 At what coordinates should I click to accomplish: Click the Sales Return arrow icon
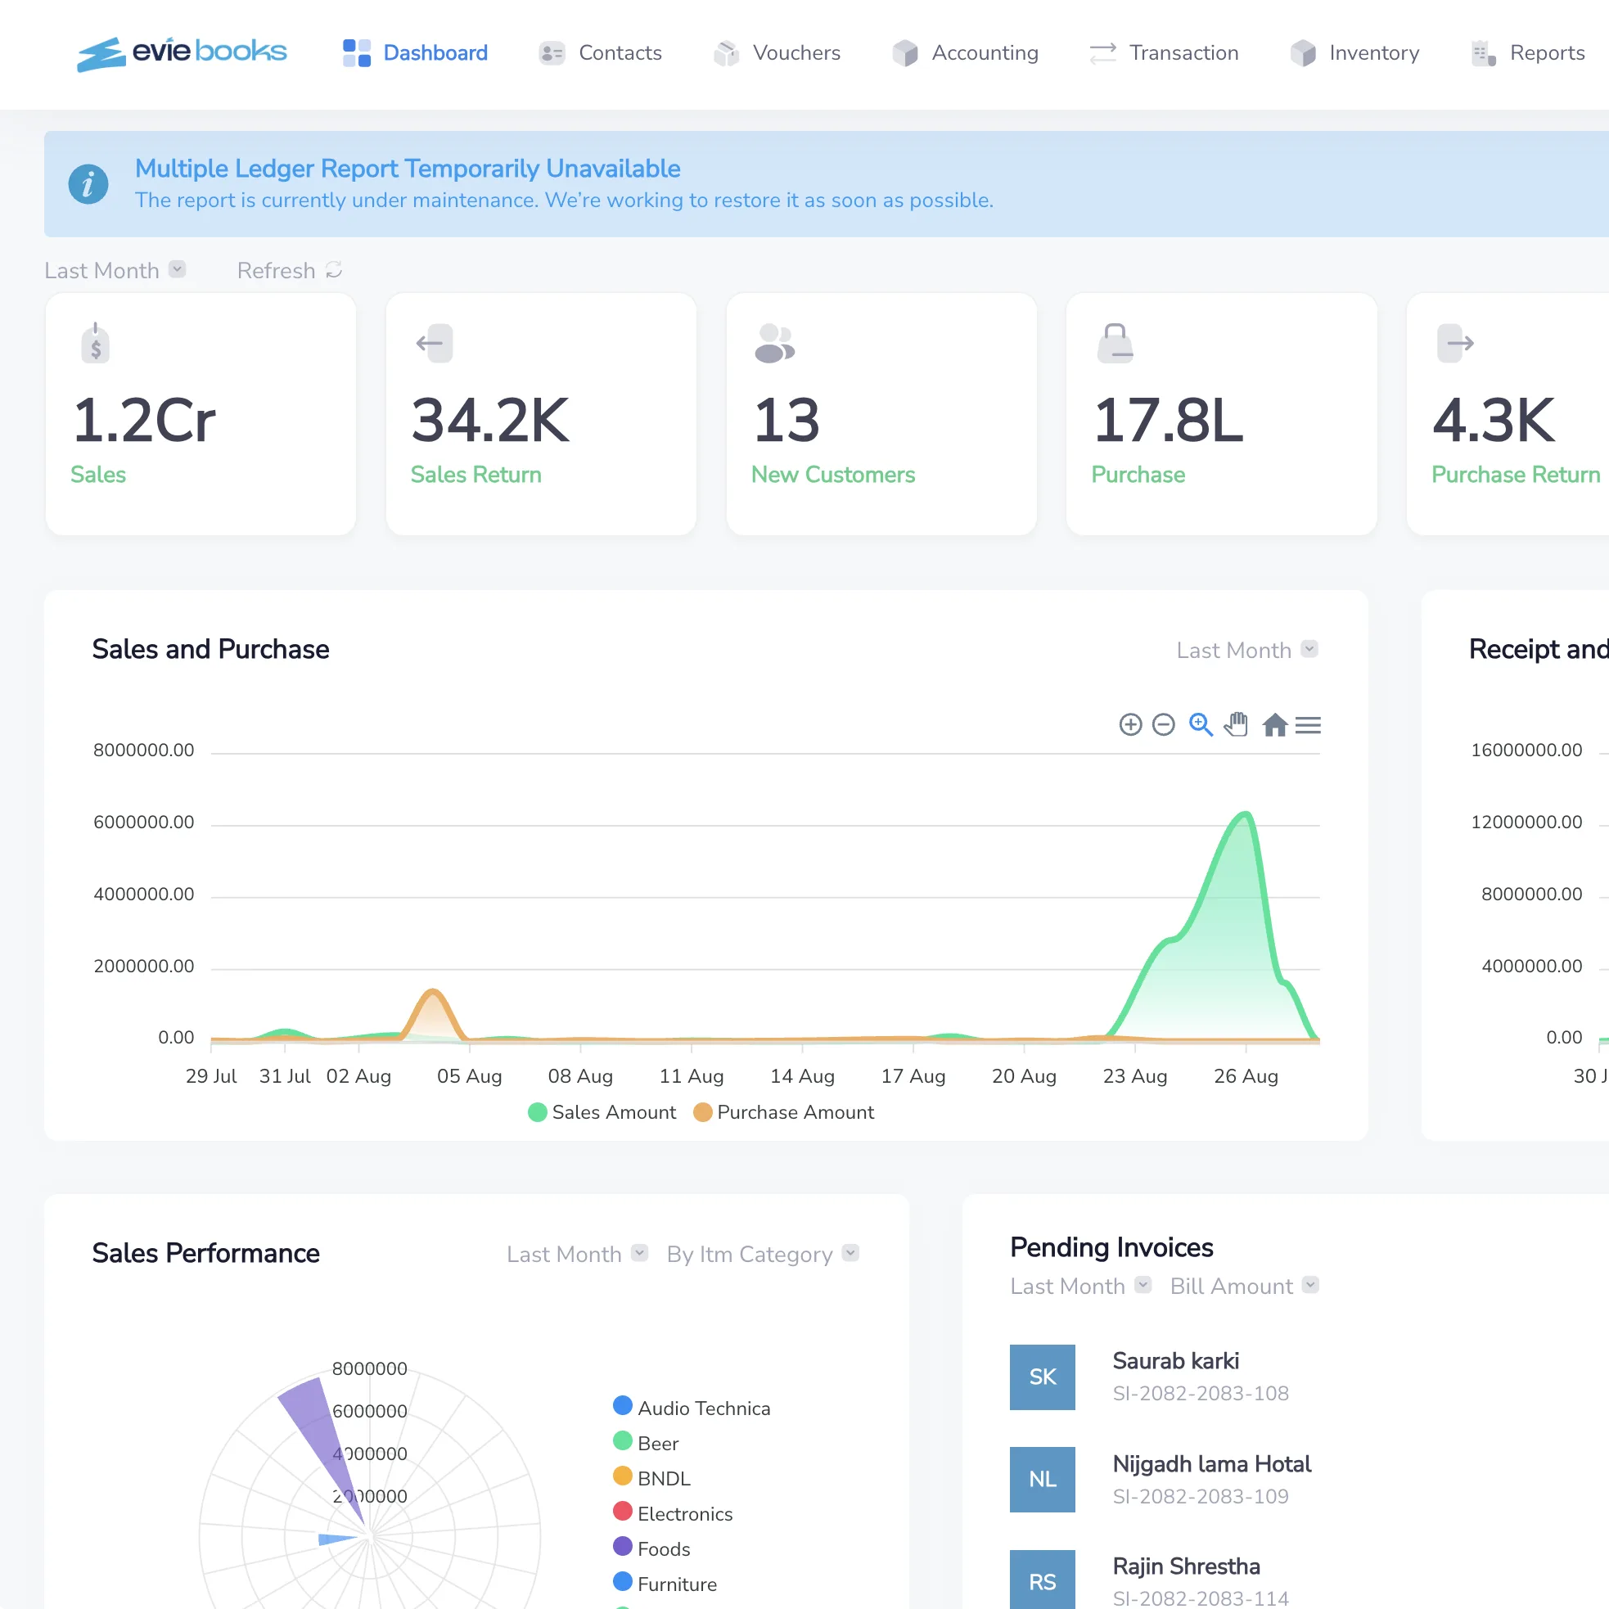click(434, 342)
